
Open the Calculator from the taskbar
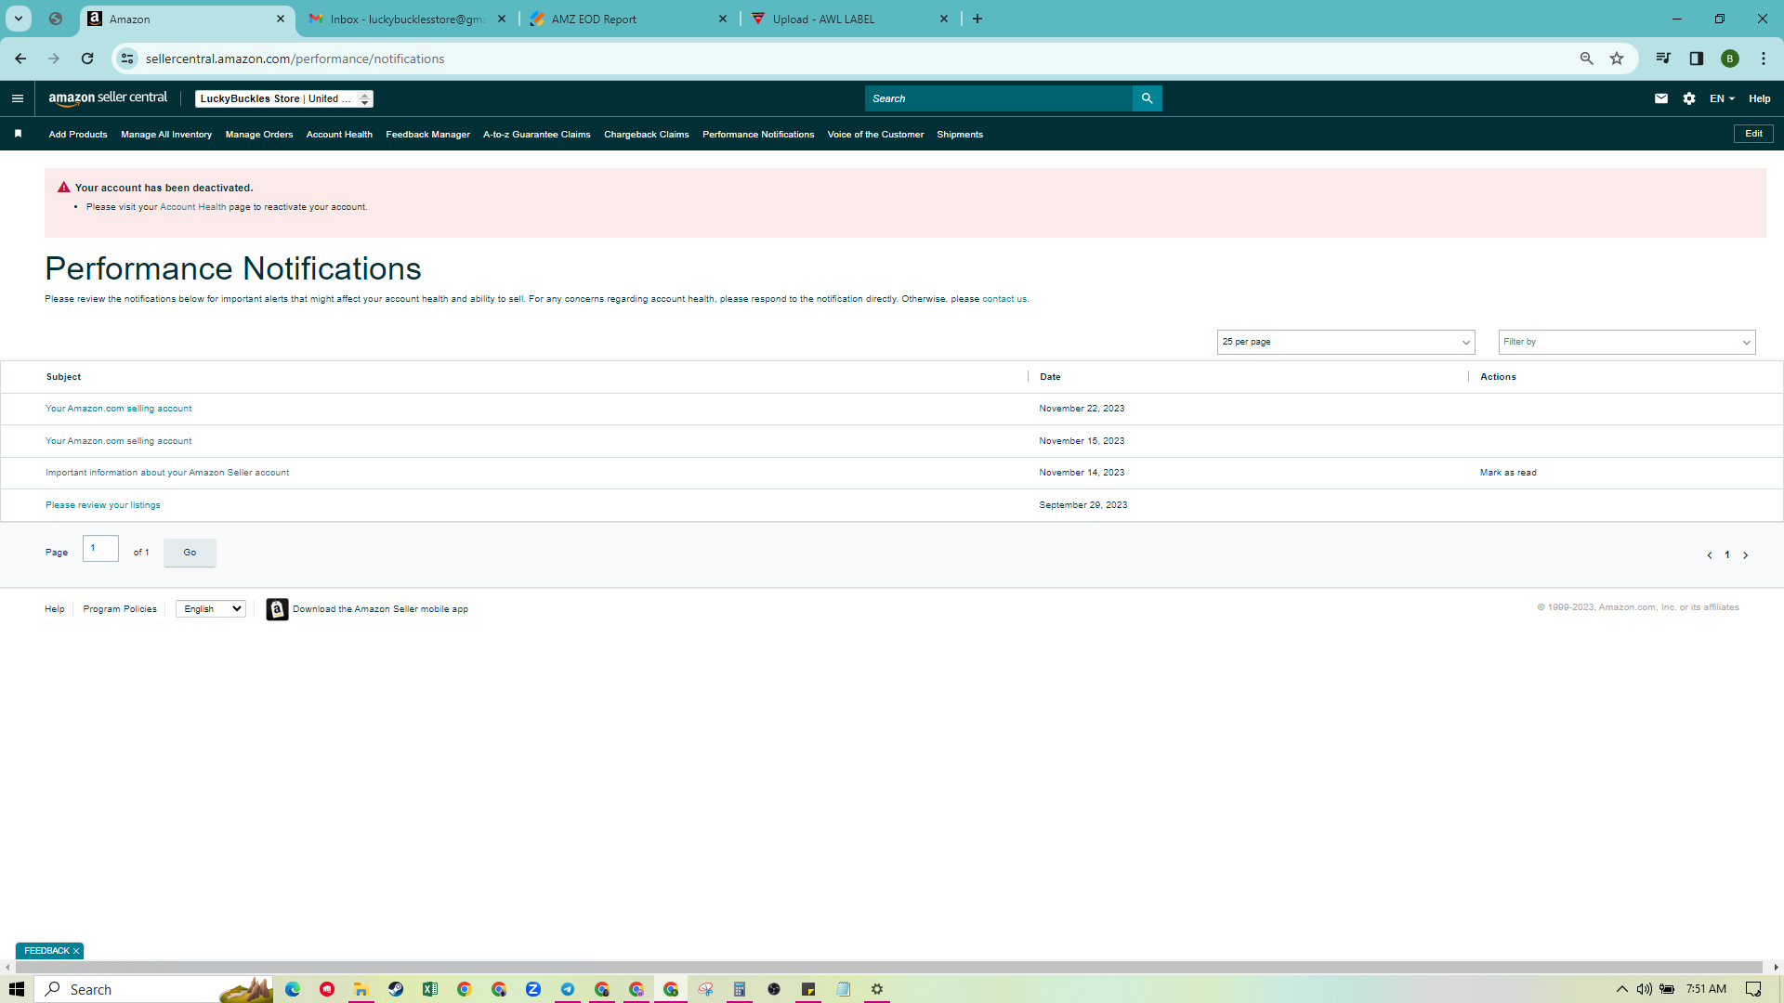coord(740,989)
